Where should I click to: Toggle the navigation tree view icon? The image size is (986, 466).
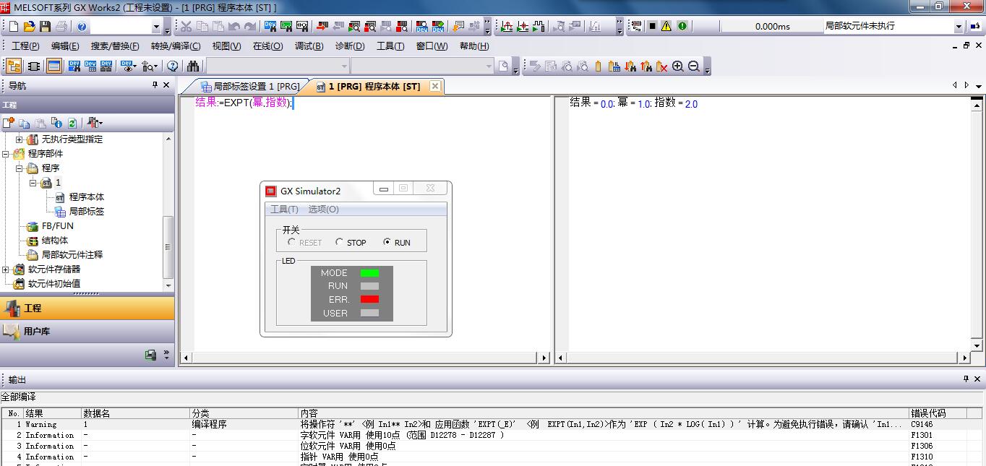coord(14,66)
